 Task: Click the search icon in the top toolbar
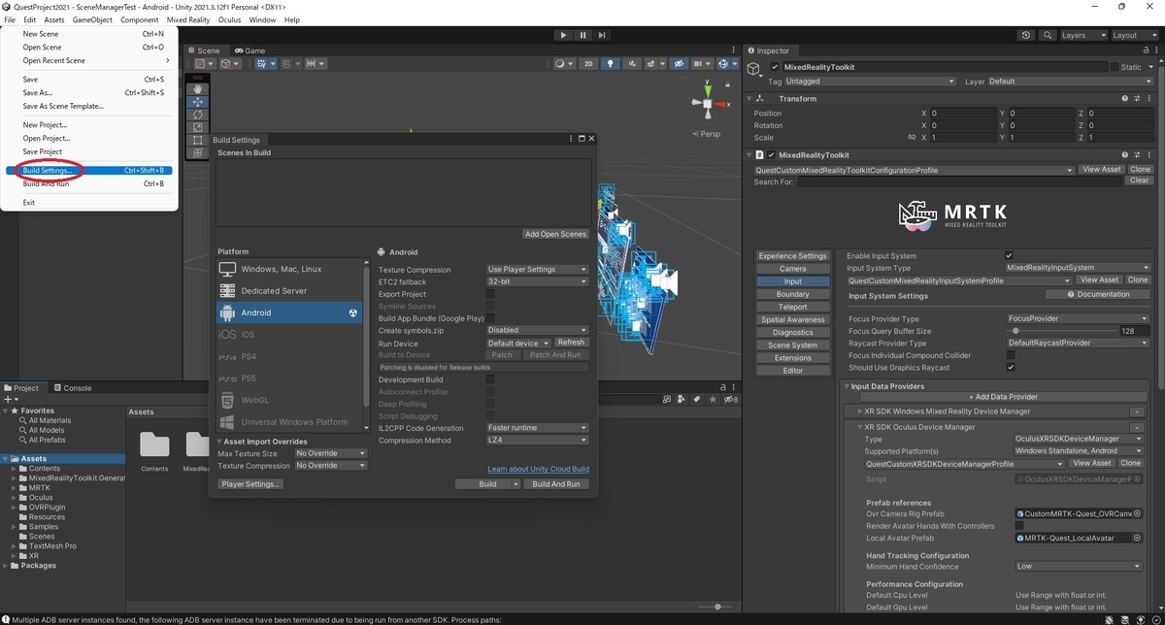tap(1047, 35)
